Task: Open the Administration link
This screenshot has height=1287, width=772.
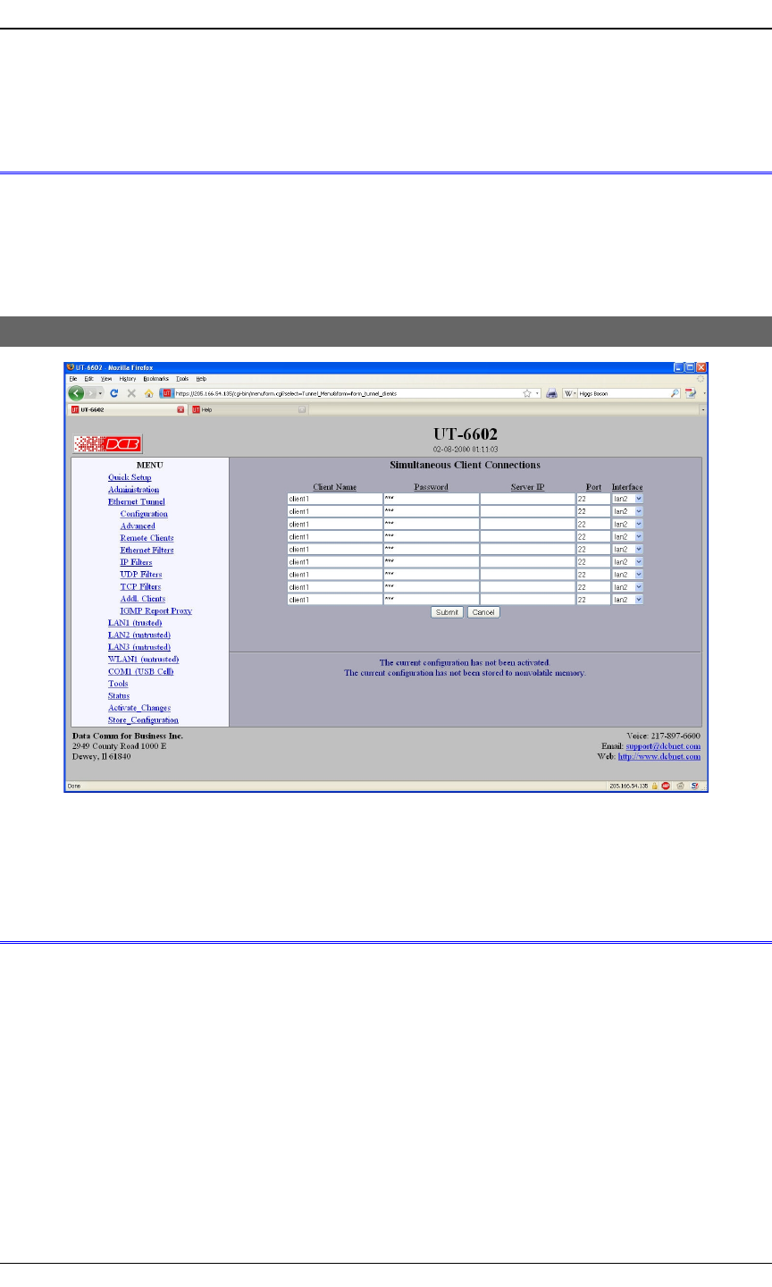Action: [x=134, y=490]
